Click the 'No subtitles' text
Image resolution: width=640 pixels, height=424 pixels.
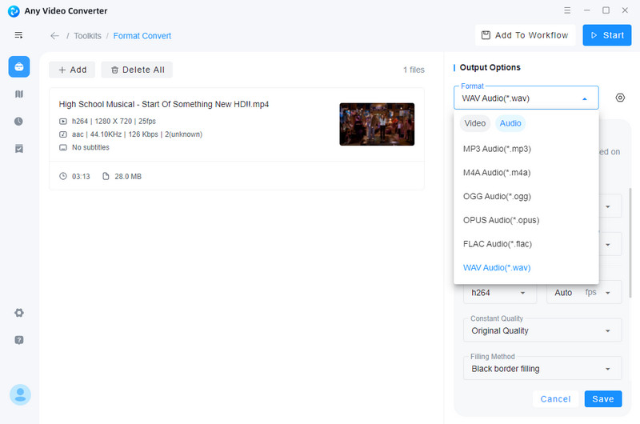90,147
